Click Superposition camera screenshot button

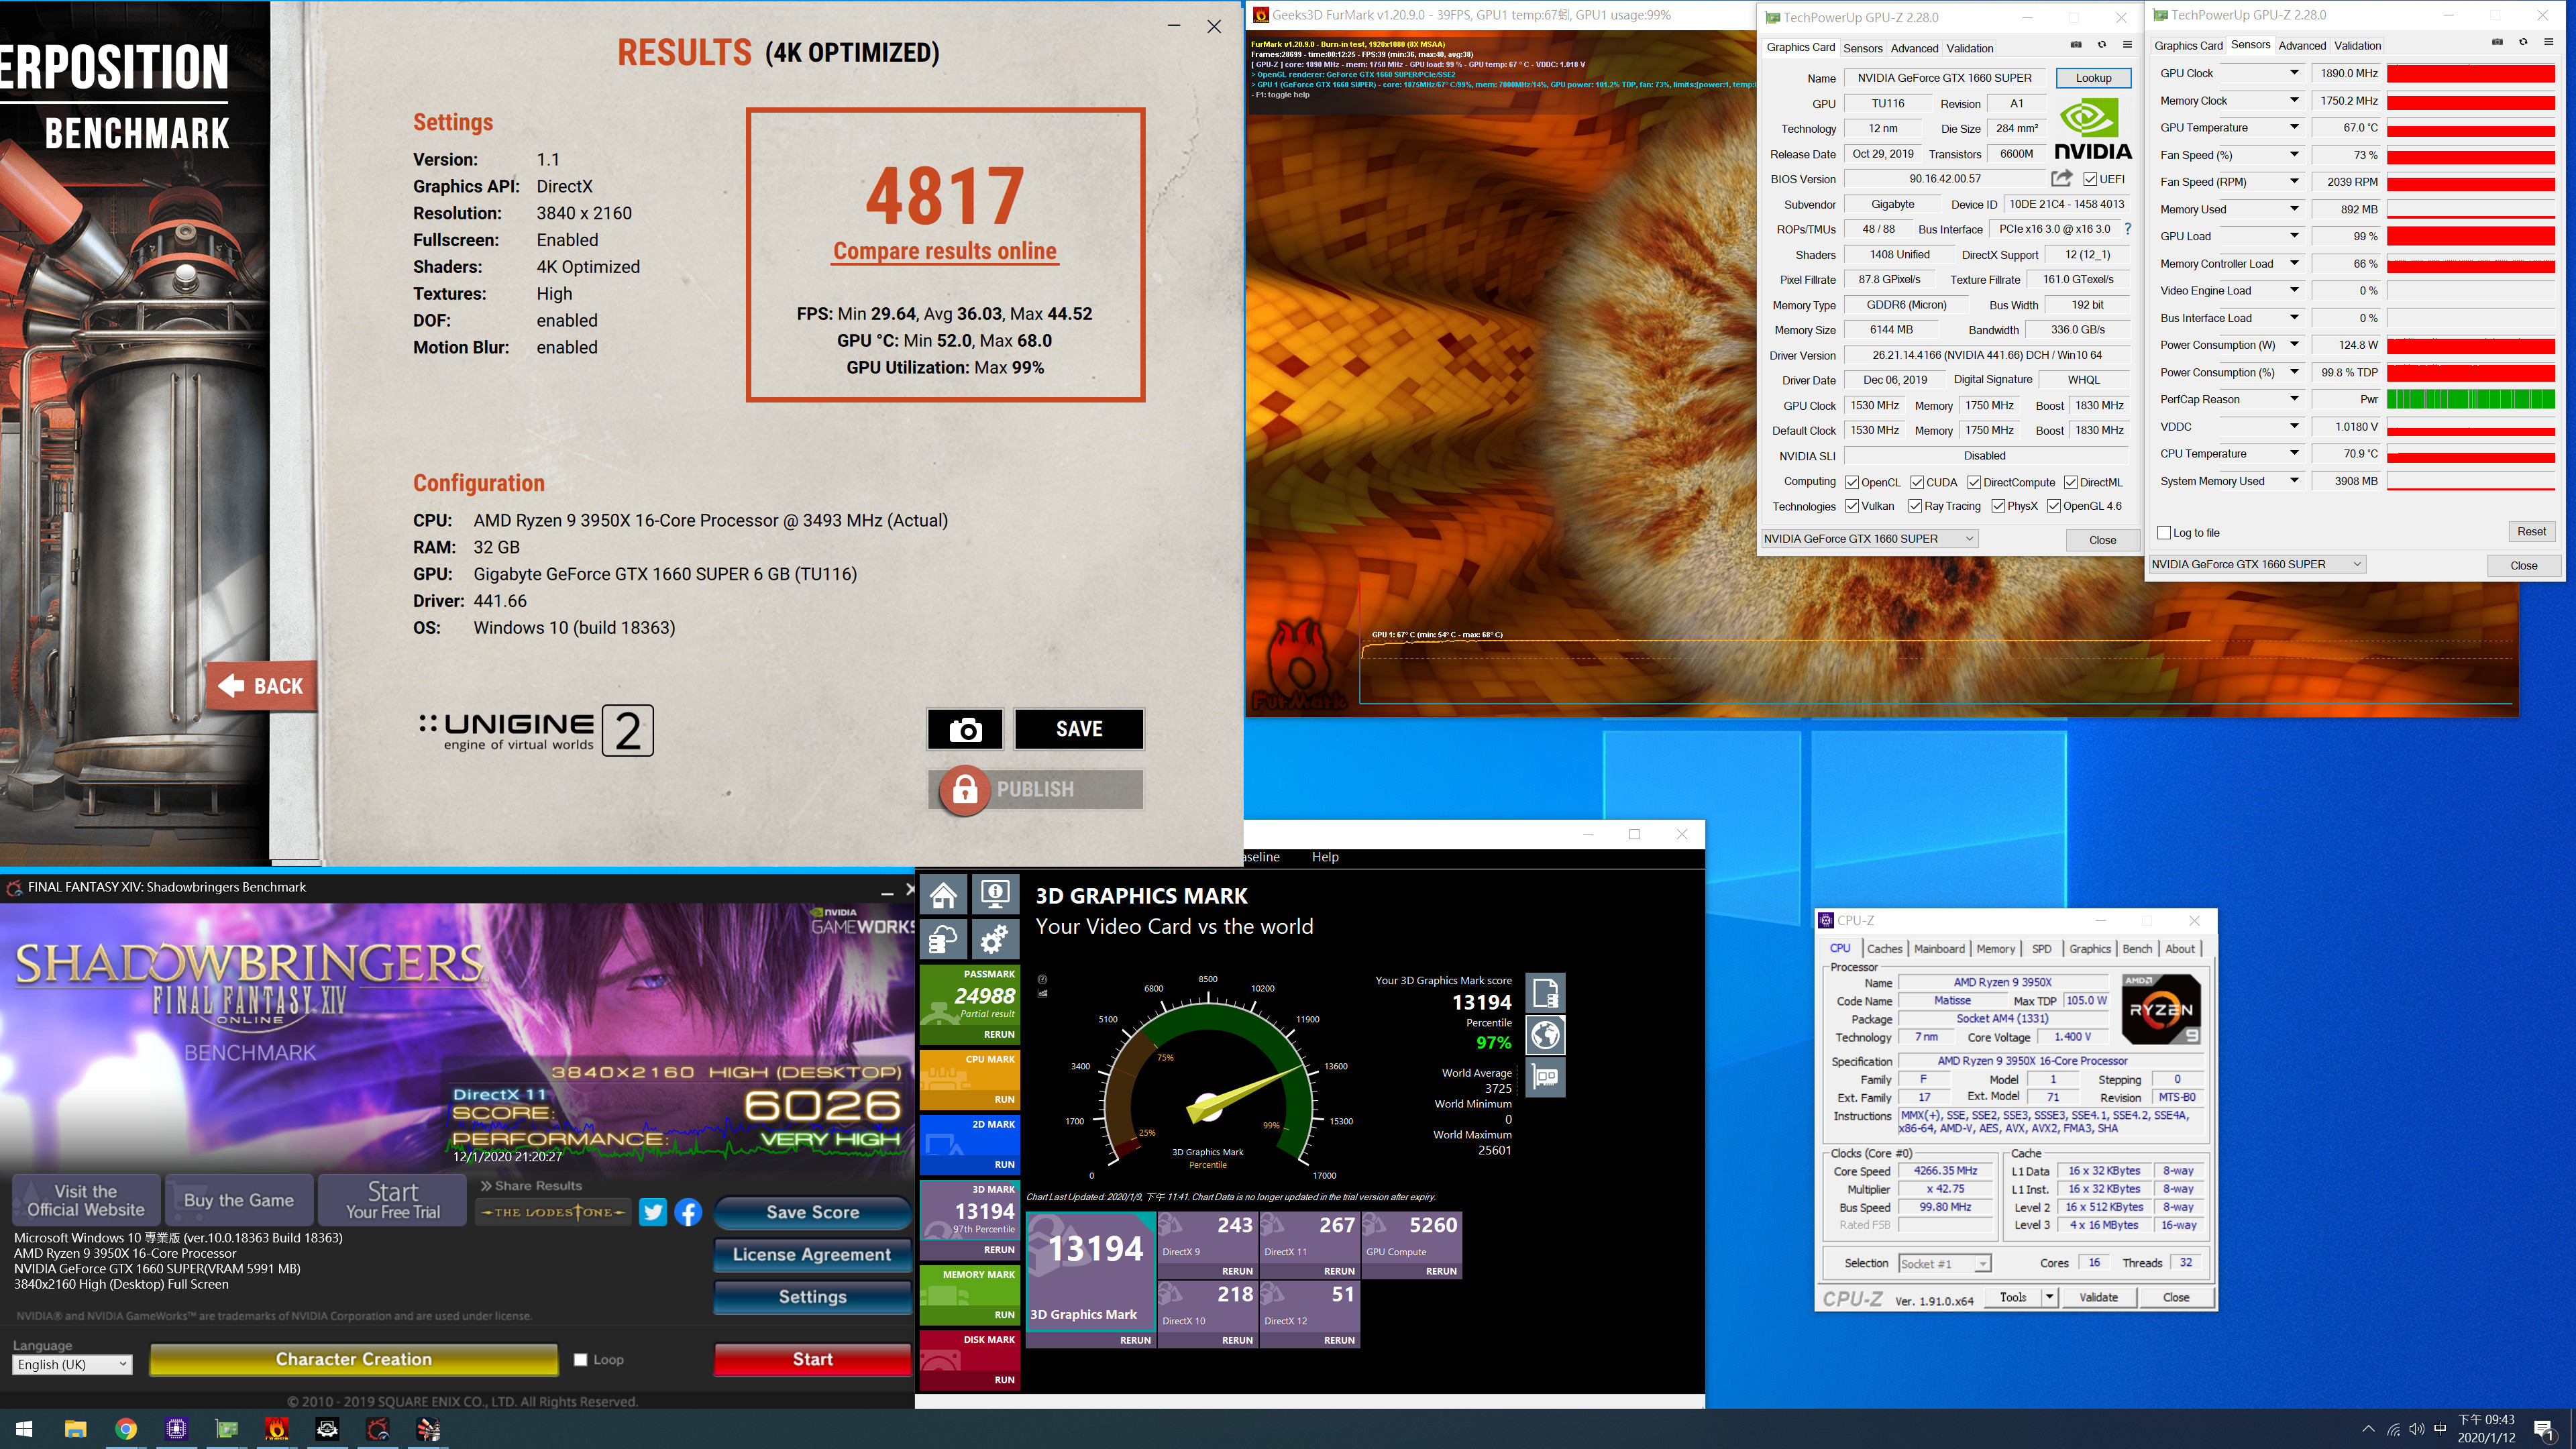pos(965,729)
